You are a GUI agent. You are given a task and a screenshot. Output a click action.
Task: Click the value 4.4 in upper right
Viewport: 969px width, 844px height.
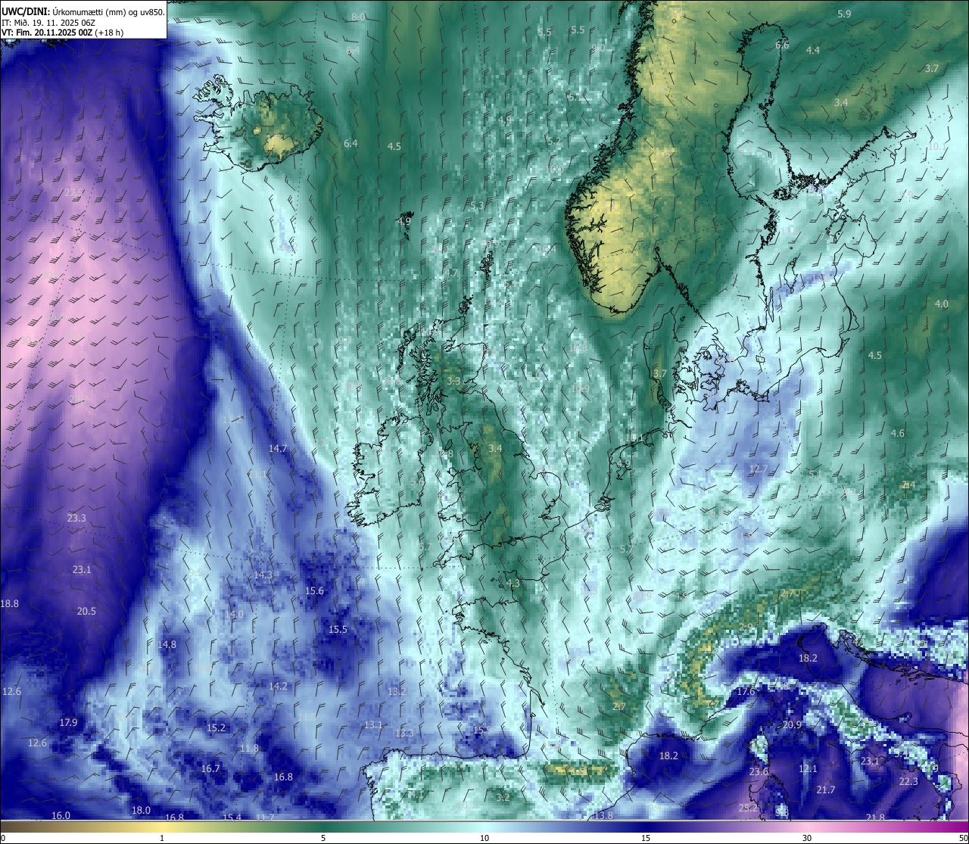click(x=813, y=50)
